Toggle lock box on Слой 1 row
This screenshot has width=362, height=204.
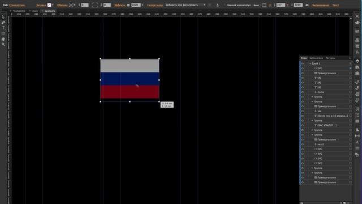click(351, 63)
